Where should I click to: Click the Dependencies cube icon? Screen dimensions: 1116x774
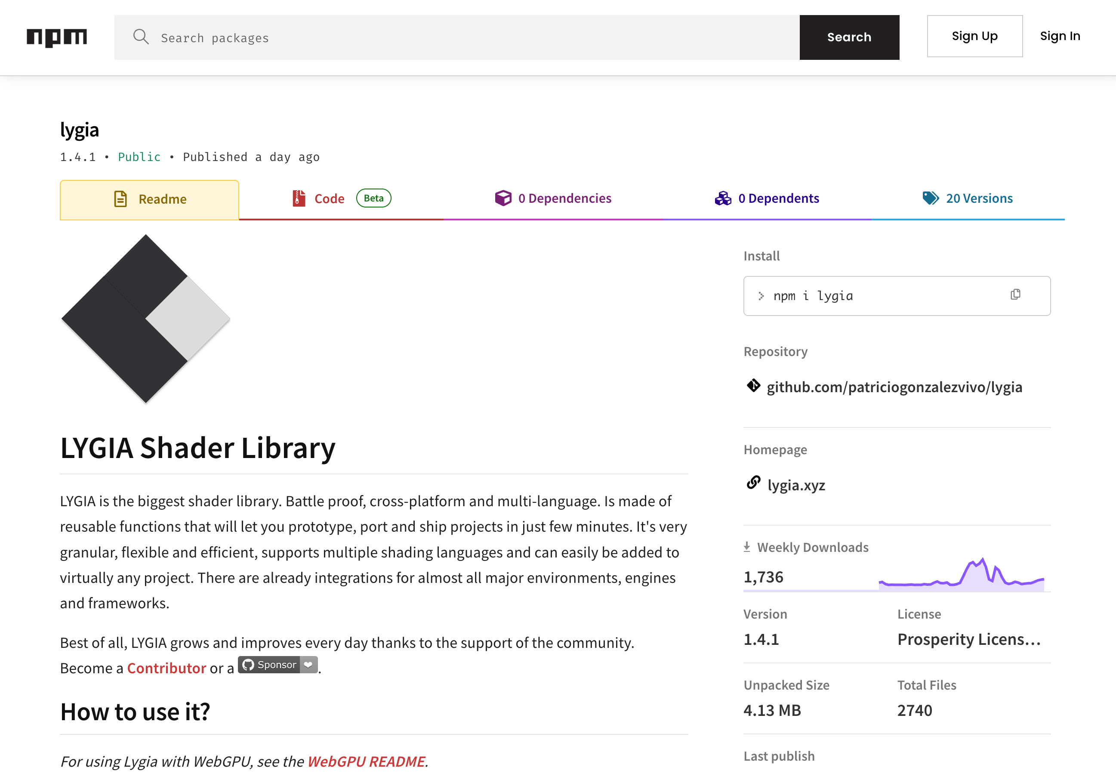tap(503, 198)
